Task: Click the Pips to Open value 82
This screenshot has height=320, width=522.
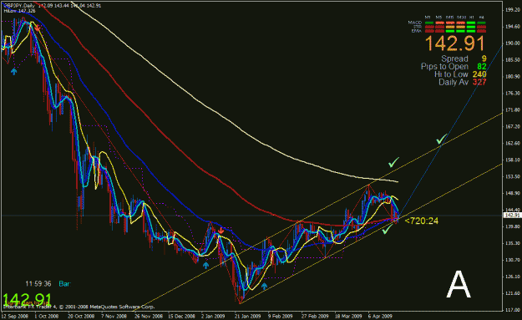Action: 481,66
